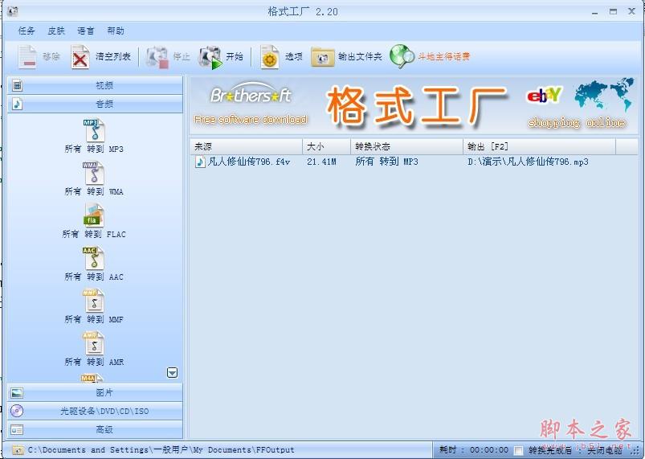Image resolution: width=645 pixels, height=459 pixels.
Task: Click the 所有 转到 WMA label
Action: 94,192
